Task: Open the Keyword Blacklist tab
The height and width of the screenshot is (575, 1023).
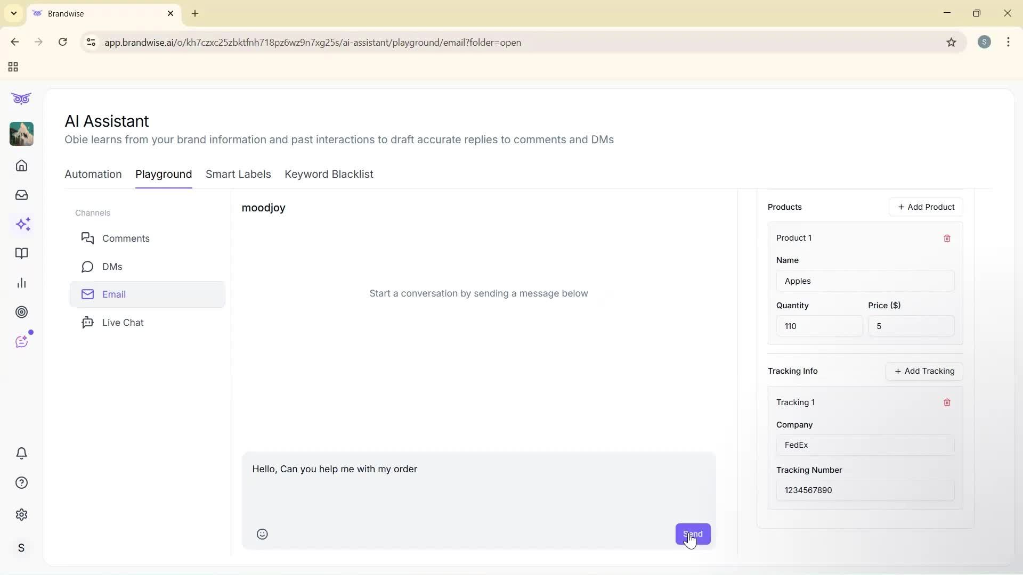Action: pos(329,174)
